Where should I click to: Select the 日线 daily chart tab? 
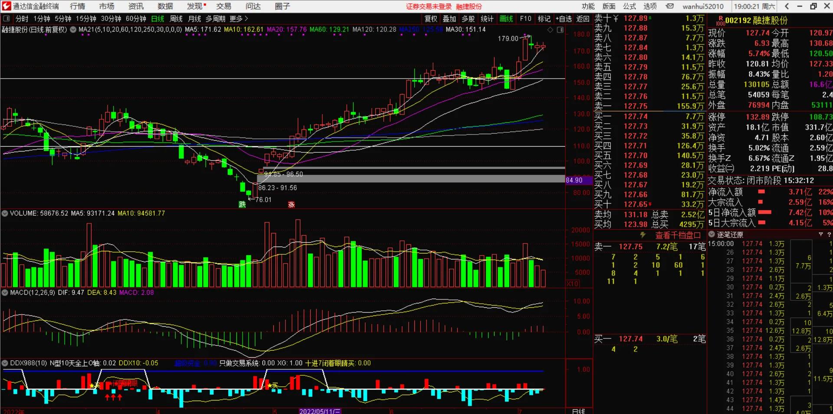point(157,19)
